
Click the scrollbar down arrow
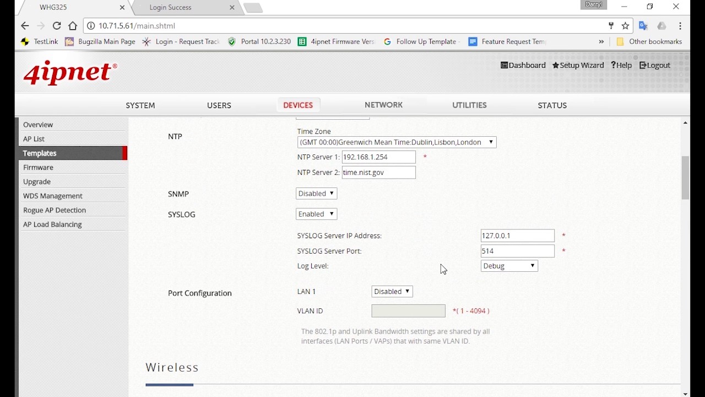pyautogui.click(x=685, y=393)
